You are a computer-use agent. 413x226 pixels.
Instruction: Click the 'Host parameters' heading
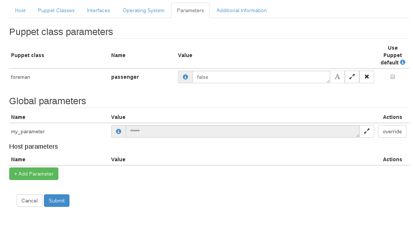tap(34, 146)
